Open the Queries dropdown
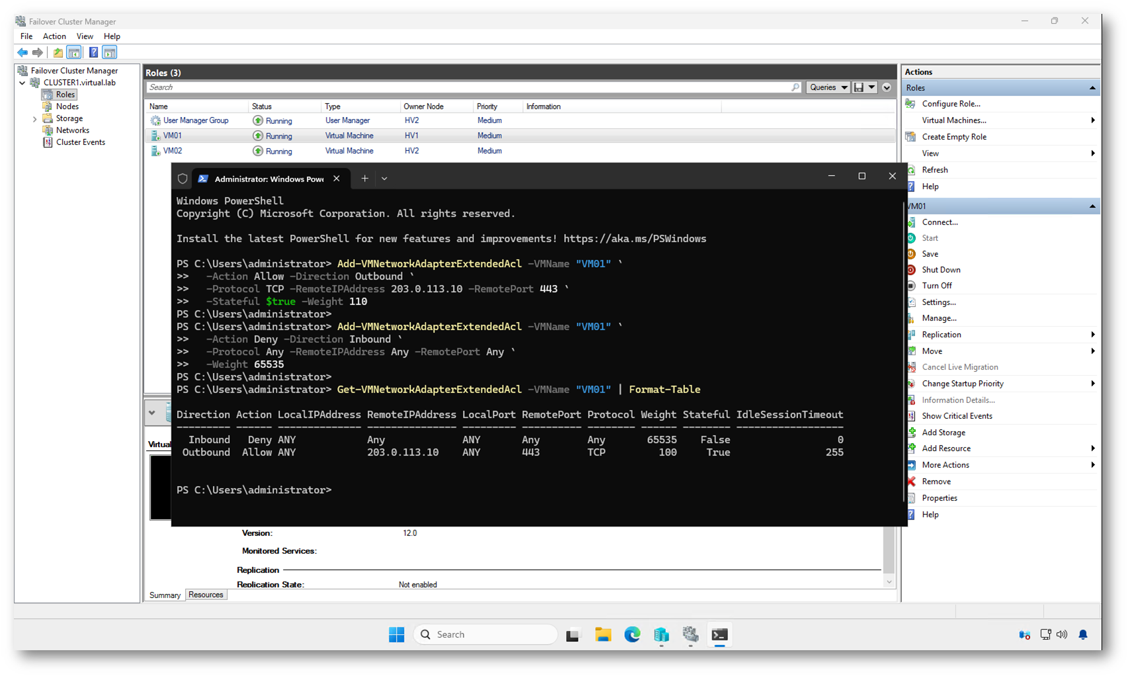This screenshot has width=1130, height=678. coord(828,87)
